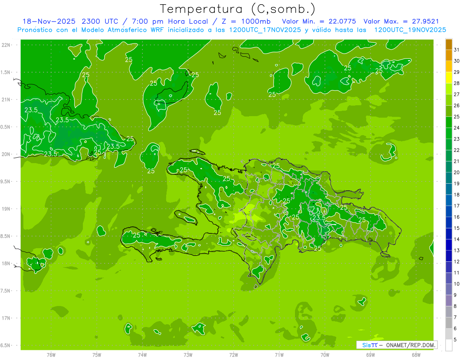This screenshot has height=360, width=467.
Task: Click the 20N latitude axis label
Action: [6, 154]
